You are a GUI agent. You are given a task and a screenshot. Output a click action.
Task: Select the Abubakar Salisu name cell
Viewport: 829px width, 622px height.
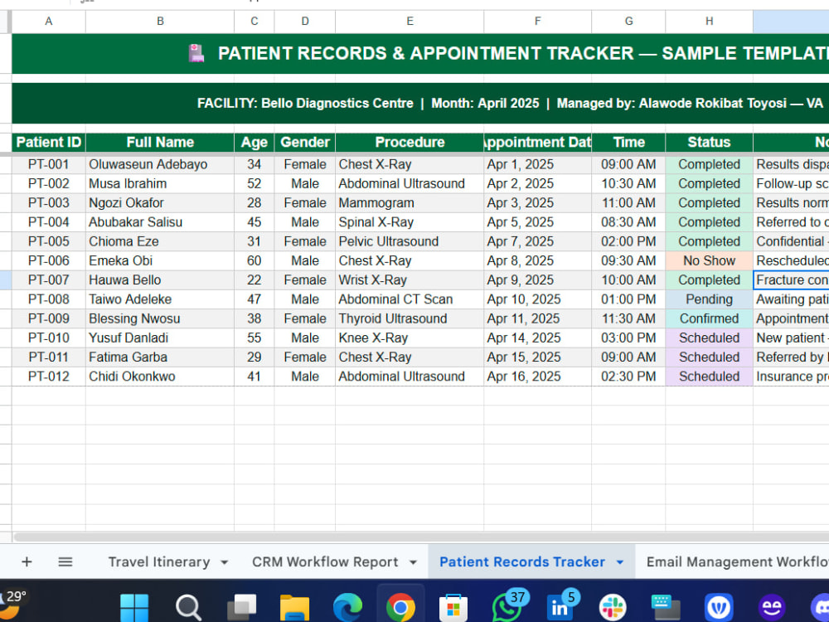click(160, 222)
